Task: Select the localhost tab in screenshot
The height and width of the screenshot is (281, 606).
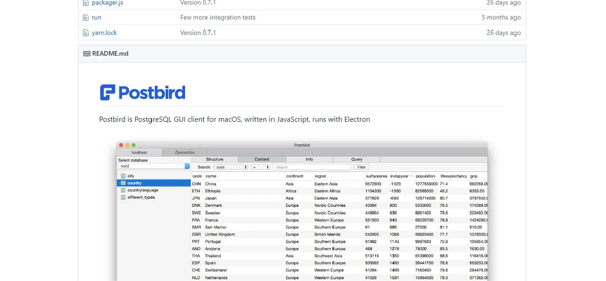Action: 139,153
